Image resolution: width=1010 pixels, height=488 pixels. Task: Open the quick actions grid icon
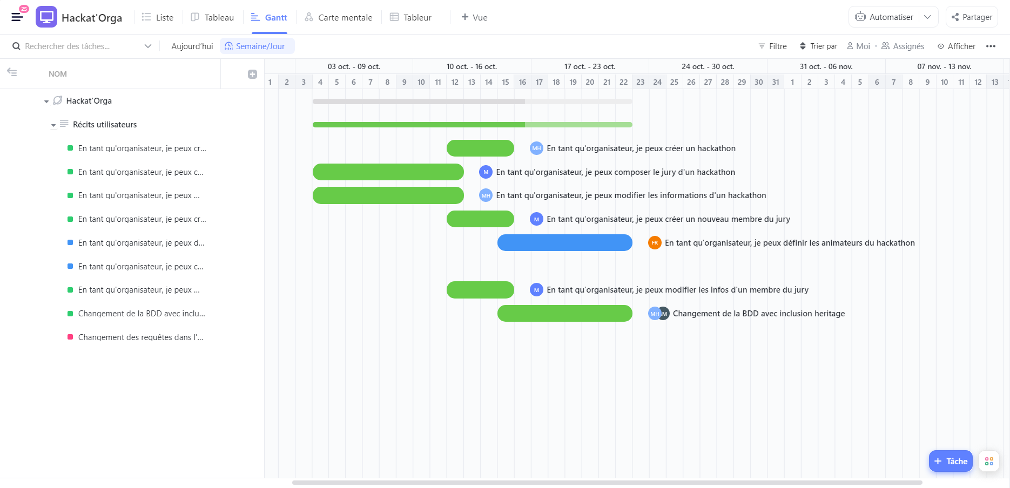989,462
